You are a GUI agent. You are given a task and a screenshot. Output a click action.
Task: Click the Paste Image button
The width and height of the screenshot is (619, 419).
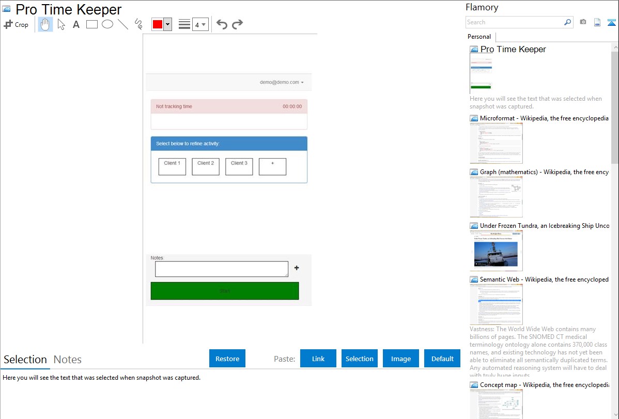pyautogui.click(x=400, y=359)
